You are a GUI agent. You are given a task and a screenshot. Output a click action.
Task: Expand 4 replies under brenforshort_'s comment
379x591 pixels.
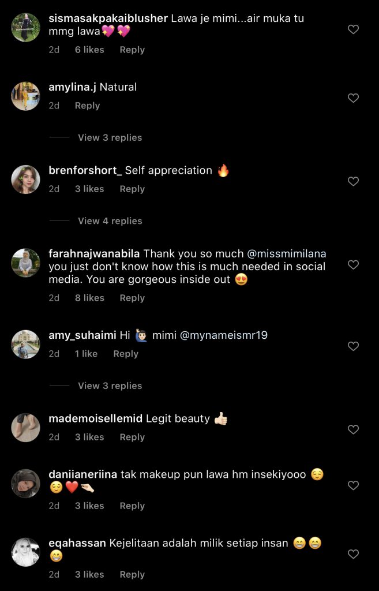pos(110,220)
